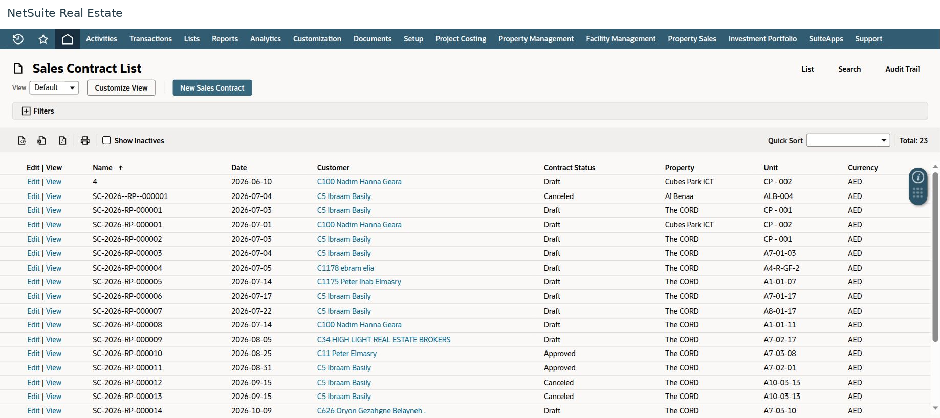Click the New Sales Contract button
The height and width of the screenshot is (418, 940).
(212, 87)
